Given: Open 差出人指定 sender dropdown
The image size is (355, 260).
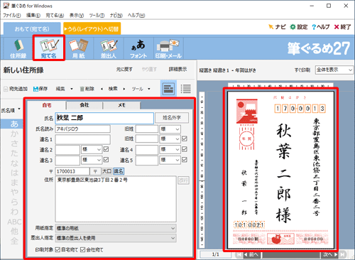Looking at the screenshot, I should click(116, 238).
